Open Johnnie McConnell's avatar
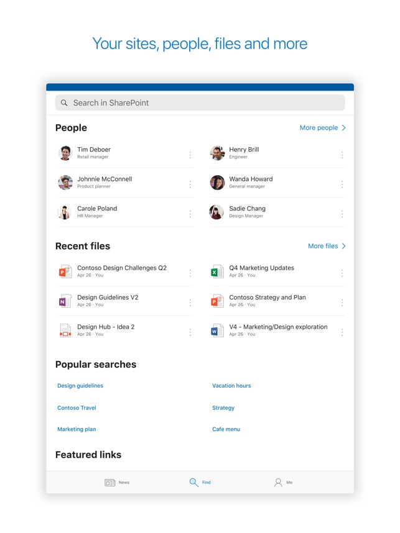 tap(65, 183)
